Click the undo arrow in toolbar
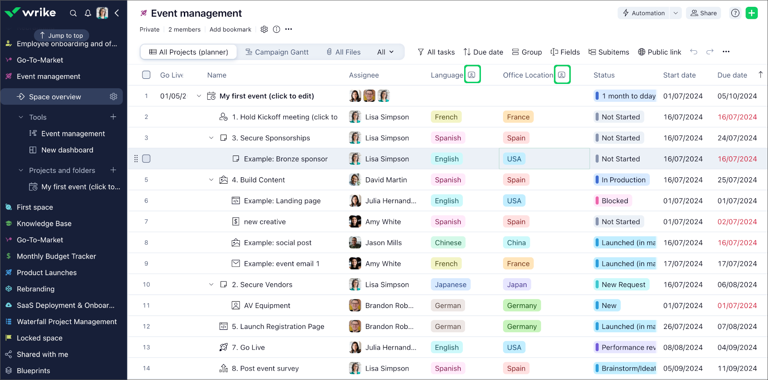Screen dimensions: 768x380 point(694,52)
